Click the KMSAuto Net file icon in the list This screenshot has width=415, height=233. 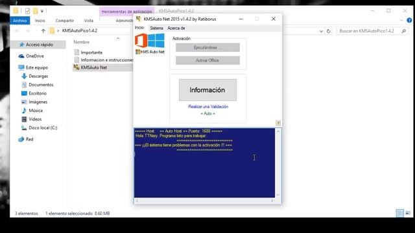(77, 67)
